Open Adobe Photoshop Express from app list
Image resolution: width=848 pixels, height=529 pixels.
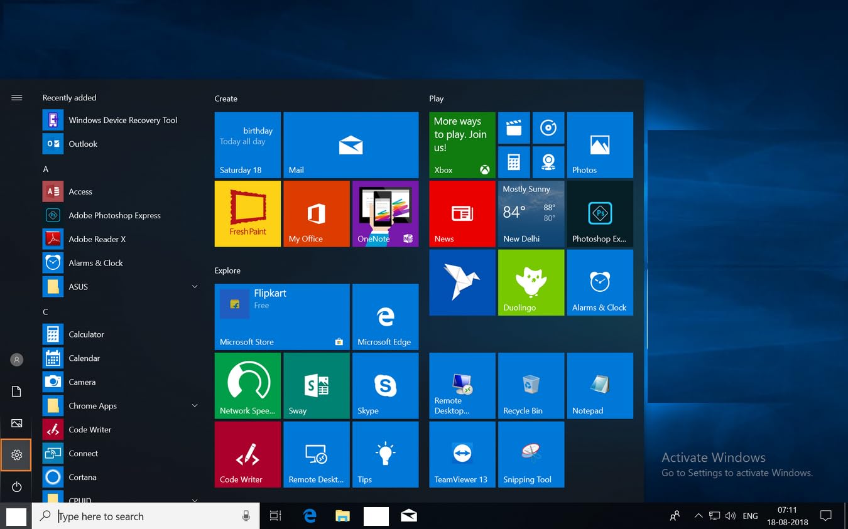pyautogui.click(x=114, y=215)
